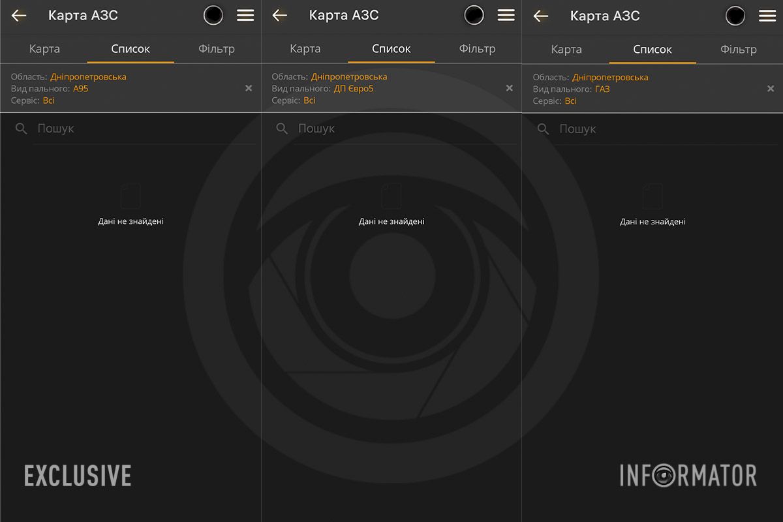Tap back arrow in the A95 screen

(x=19, y=16)
